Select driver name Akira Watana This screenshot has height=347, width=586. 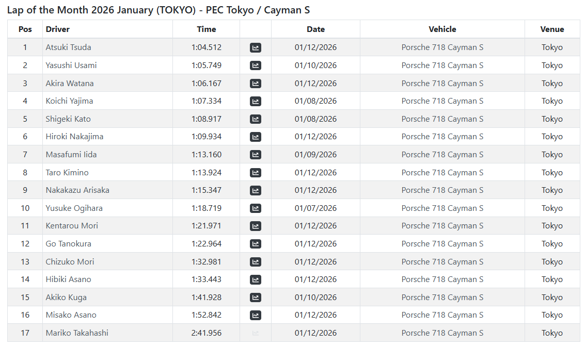(70, 84)
